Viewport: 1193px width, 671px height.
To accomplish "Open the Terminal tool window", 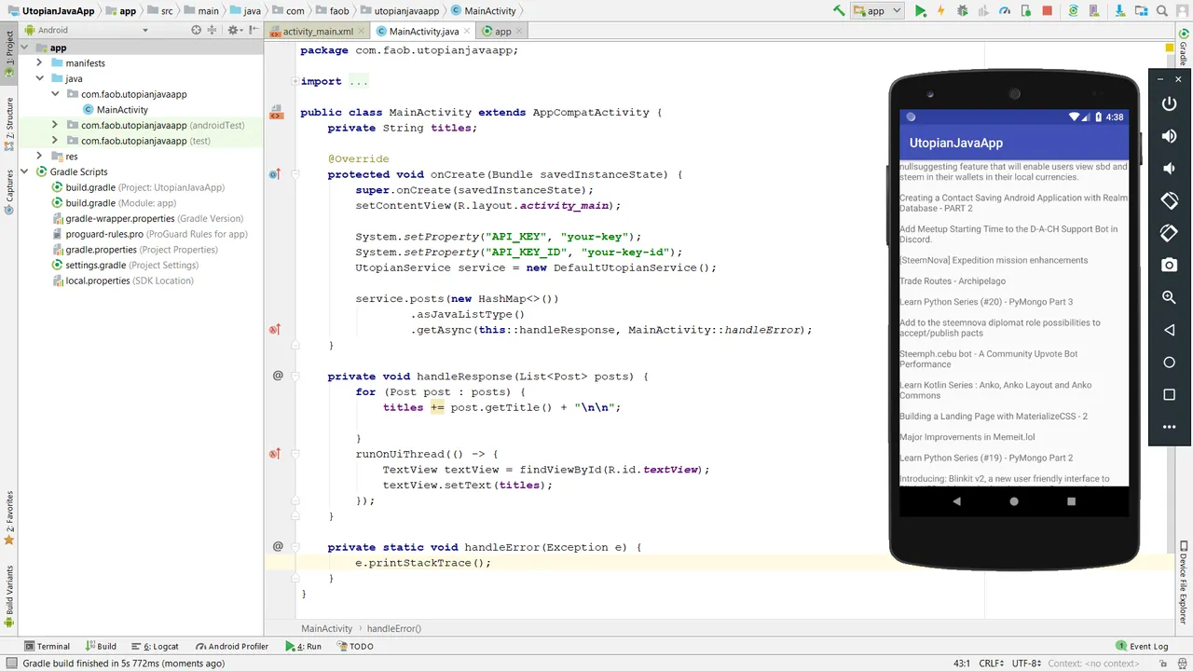I will pyautogui.click(x=47, y=646).
